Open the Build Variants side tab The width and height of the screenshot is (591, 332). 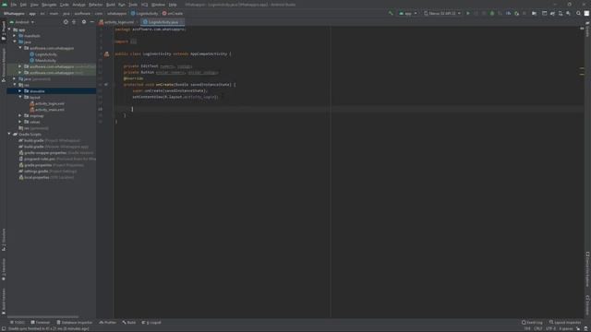click(4, 302)
